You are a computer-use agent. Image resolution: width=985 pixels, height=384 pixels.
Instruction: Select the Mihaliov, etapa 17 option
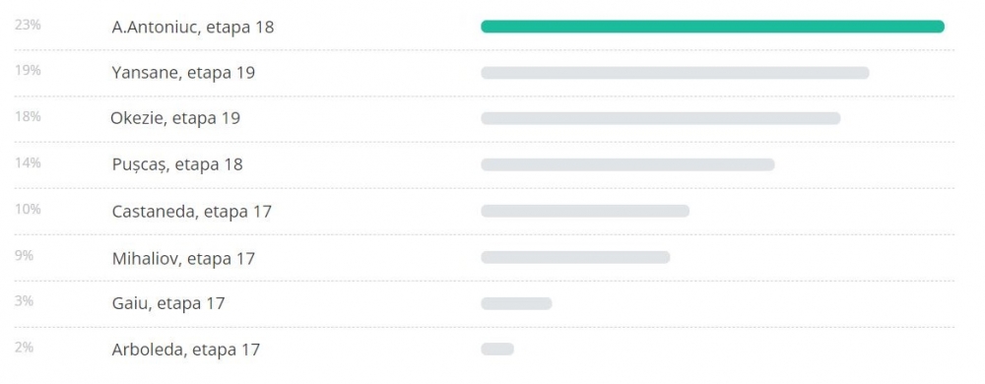pyautogui.click(x=183, y=259)
